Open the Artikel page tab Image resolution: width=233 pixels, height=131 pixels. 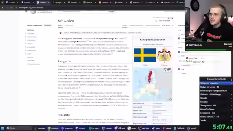tap(60, 25)
